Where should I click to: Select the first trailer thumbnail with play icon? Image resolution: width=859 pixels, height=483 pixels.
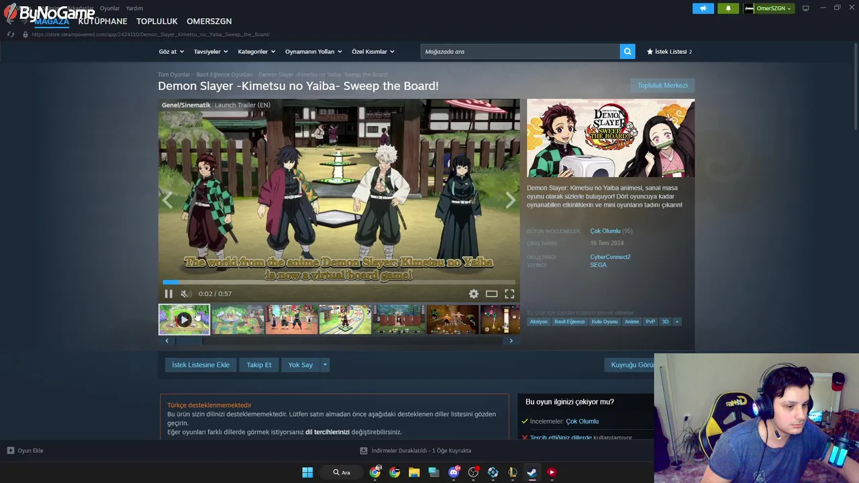(184, 319)
